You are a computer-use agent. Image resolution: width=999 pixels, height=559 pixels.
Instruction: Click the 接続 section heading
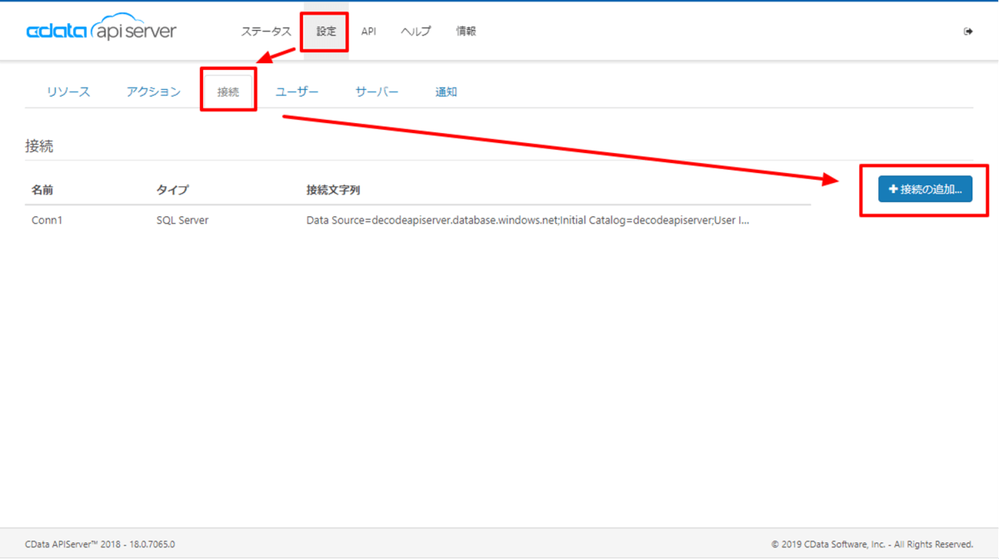point(39,146)
